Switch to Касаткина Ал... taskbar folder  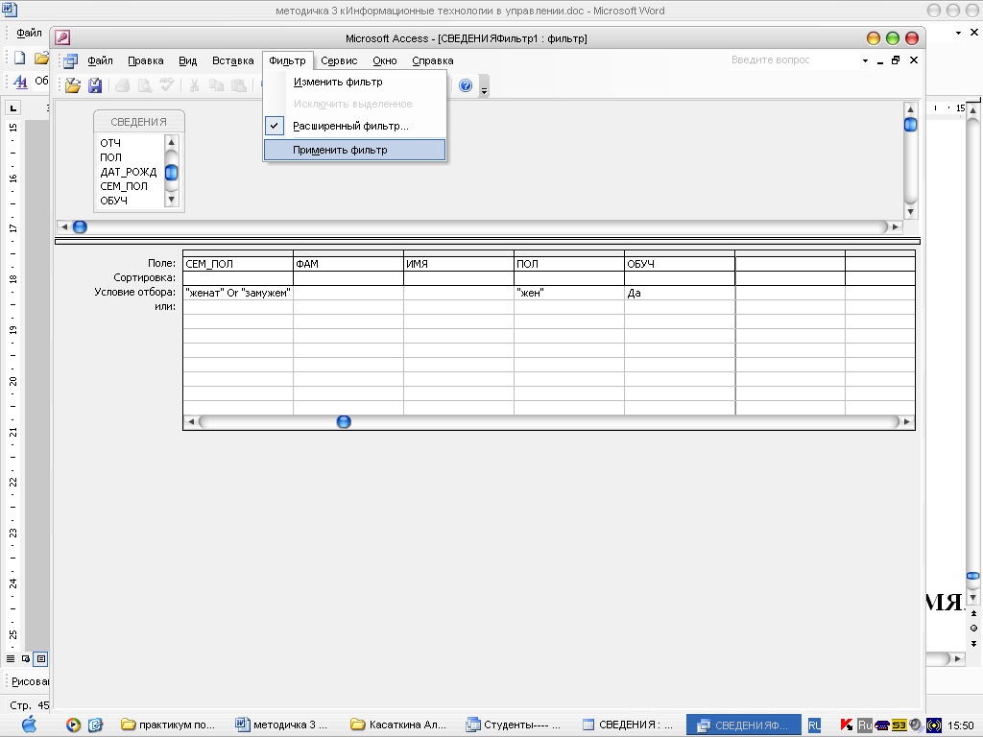click(398, 725)
